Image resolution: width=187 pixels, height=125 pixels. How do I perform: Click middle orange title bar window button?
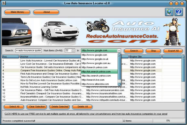(x=177, y=3)
